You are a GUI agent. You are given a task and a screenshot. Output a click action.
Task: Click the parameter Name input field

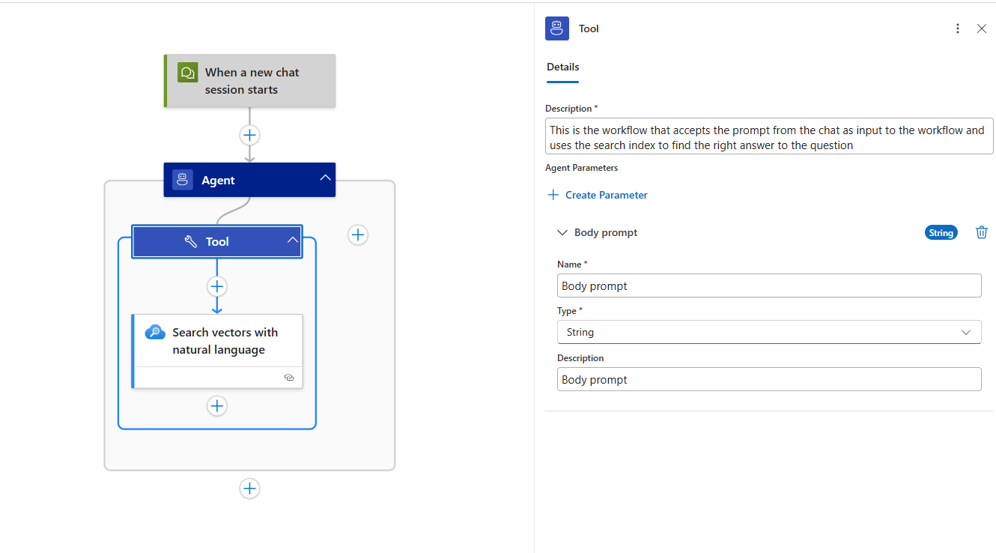coord(768,285)
